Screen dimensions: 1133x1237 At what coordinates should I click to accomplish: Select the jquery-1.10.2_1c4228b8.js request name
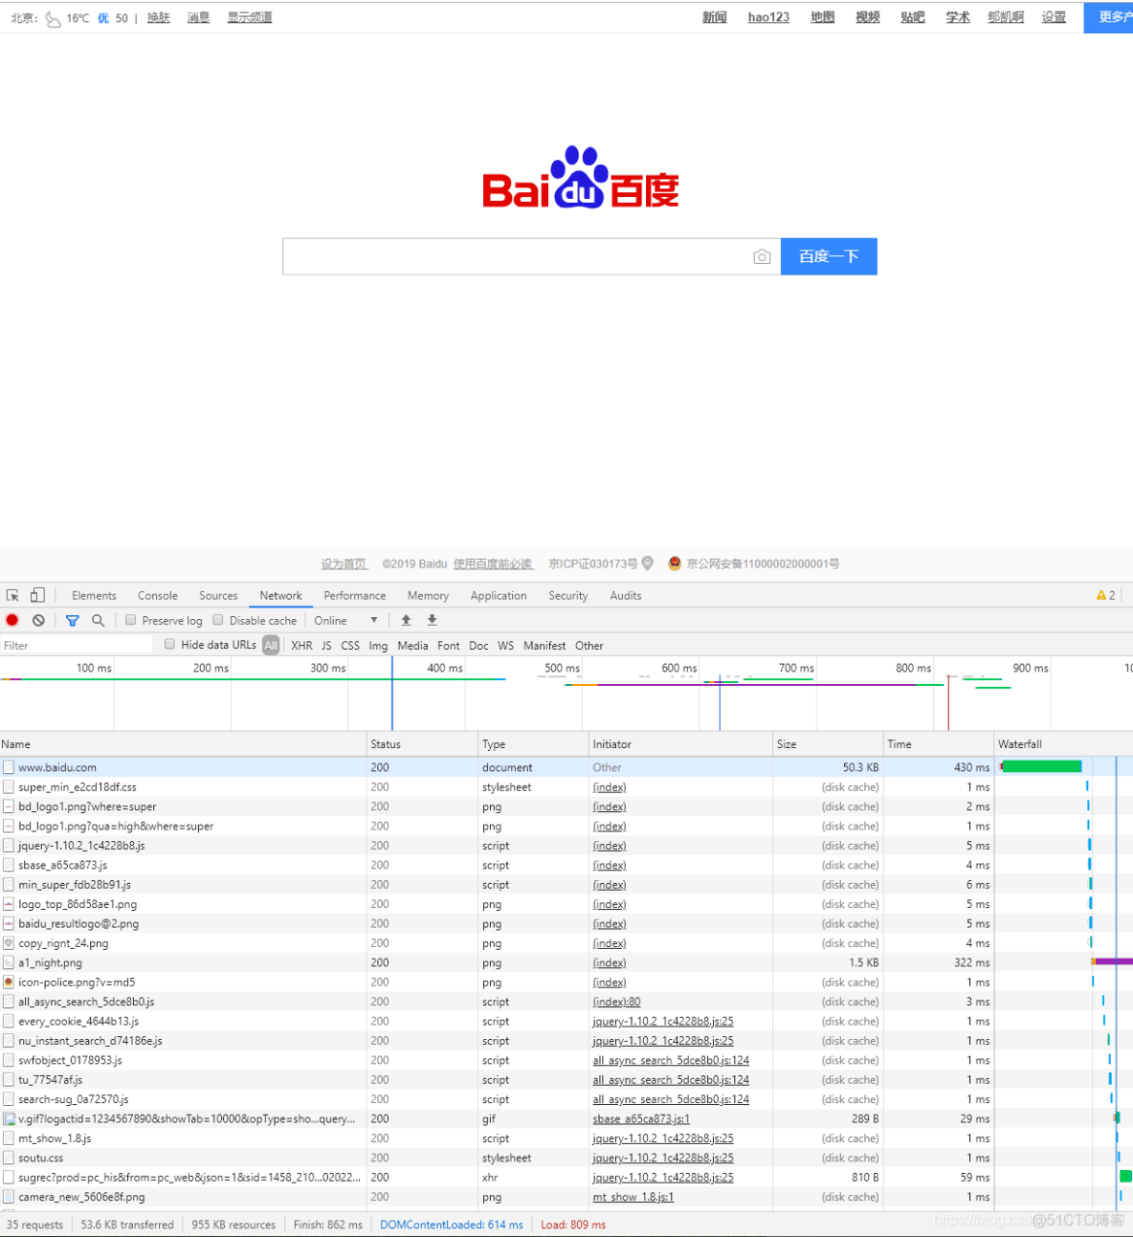click(x=81, y=846)
